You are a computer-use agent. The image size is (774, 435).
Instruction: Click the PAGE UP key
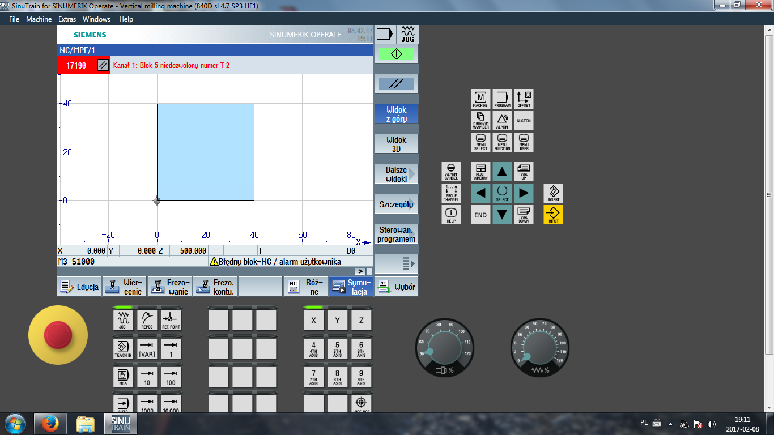coord(524,172)
